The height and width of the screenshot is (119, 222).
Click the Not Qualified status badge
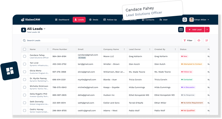click(188, 110)
